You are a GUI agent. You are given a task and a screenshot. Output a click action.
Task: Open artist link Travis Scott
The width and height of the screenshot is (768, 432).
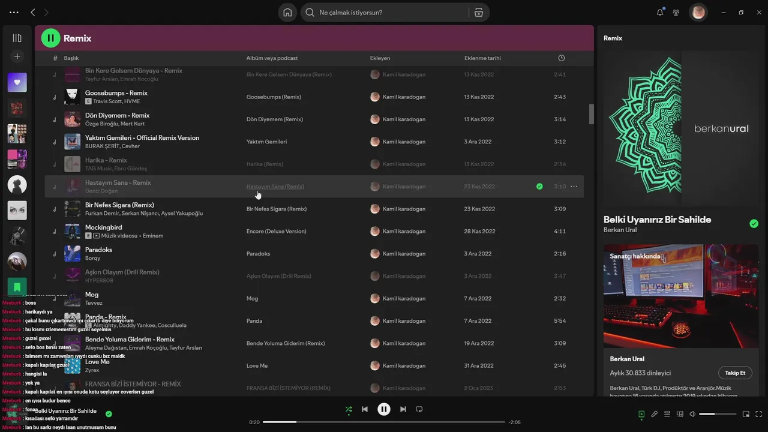click(107, 101)
